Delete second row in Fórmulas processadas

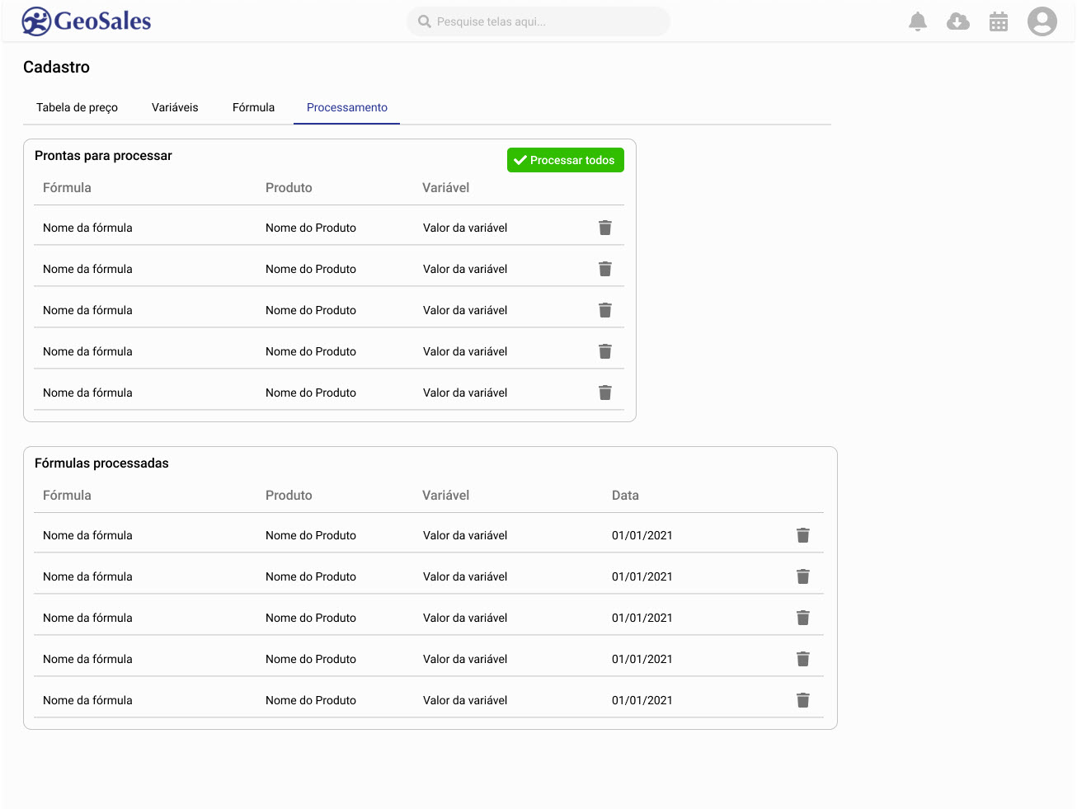point(803,576)
